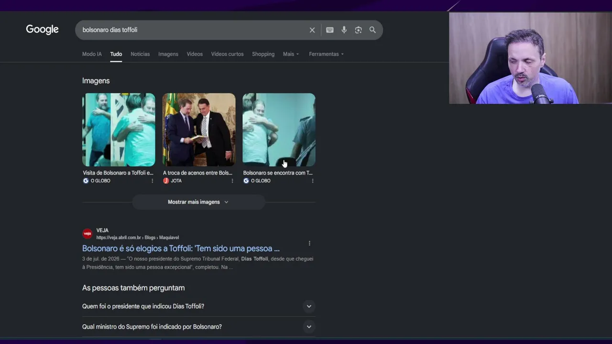
Task: Open thumbnail 'A troca de acenos entre Bols...'
Action: click(199, 129)
